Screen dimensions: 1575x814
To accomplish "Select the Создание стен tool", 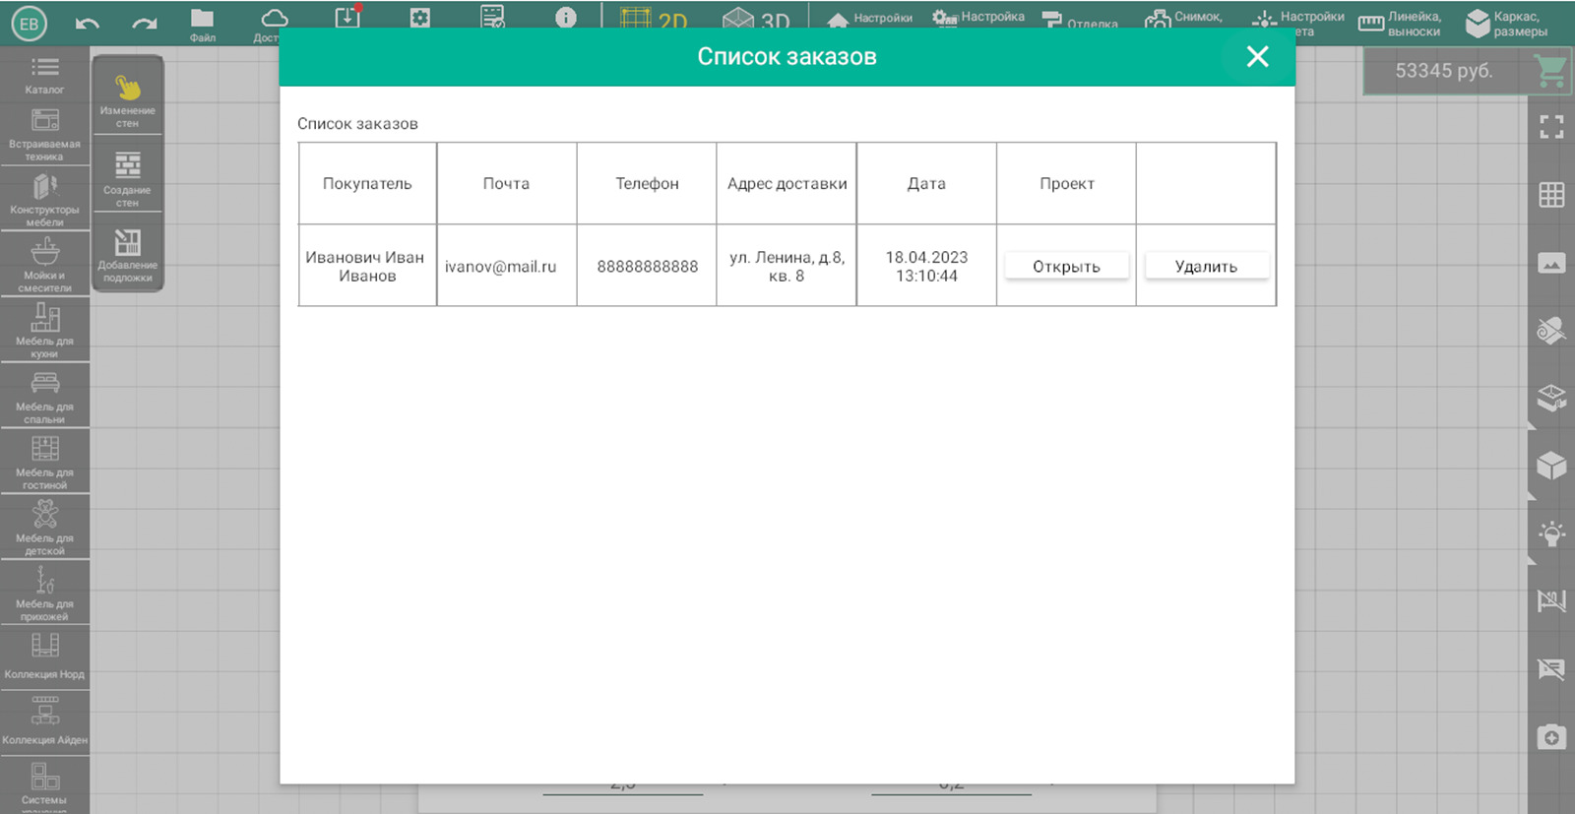I will tap(127, 177).
